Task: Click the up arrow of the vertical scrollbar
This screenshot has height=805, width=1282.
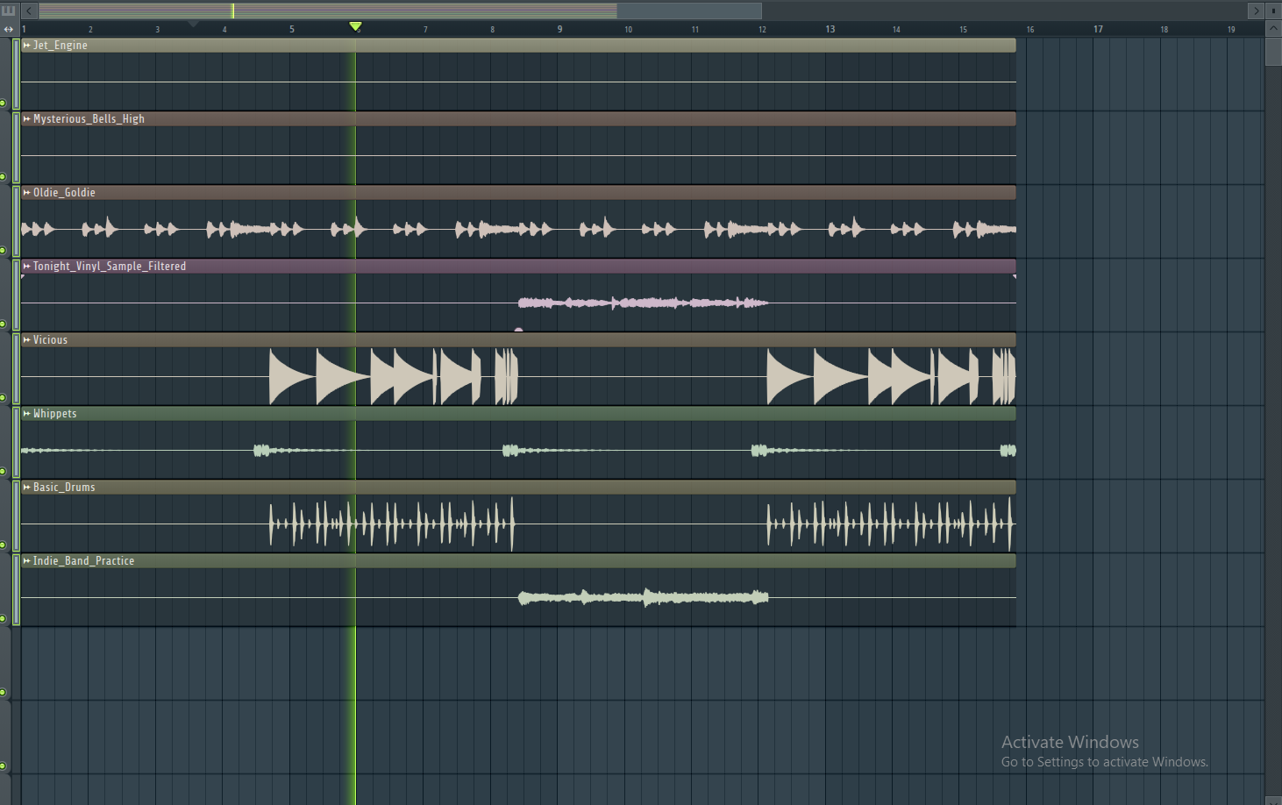Action: (x=1273, y=29)
